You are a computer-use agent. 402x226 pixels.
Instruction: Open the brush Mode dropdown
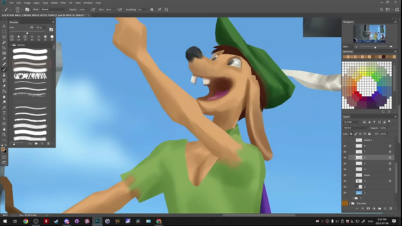click(54, 9)
